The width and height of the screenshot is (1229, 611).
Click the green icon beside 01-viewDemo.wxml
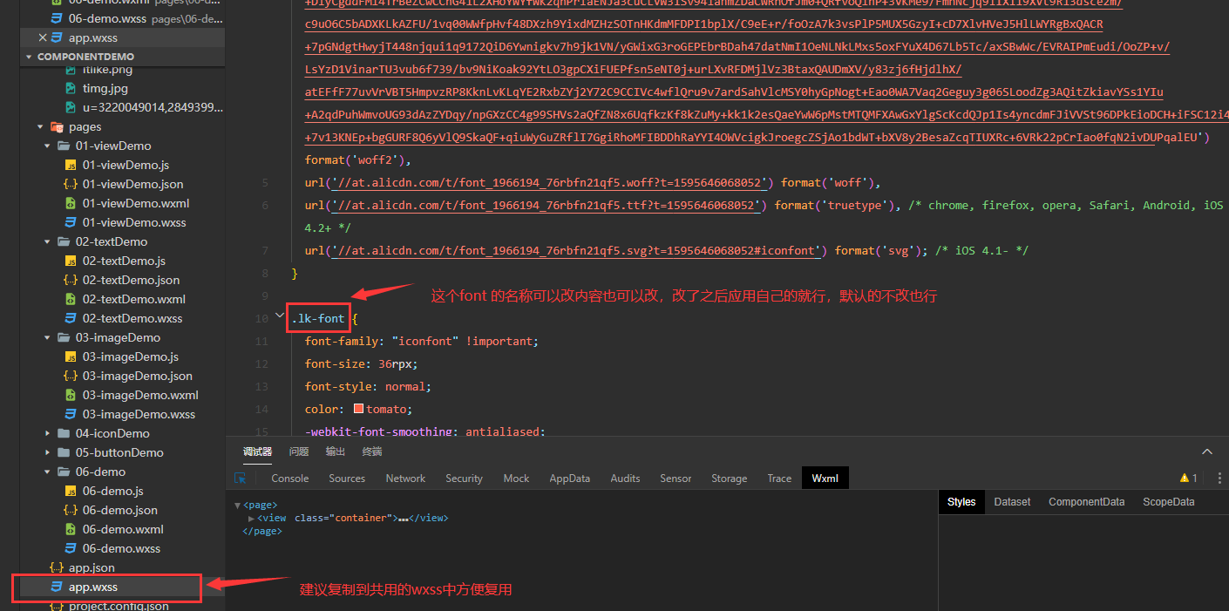pos(71,203)
